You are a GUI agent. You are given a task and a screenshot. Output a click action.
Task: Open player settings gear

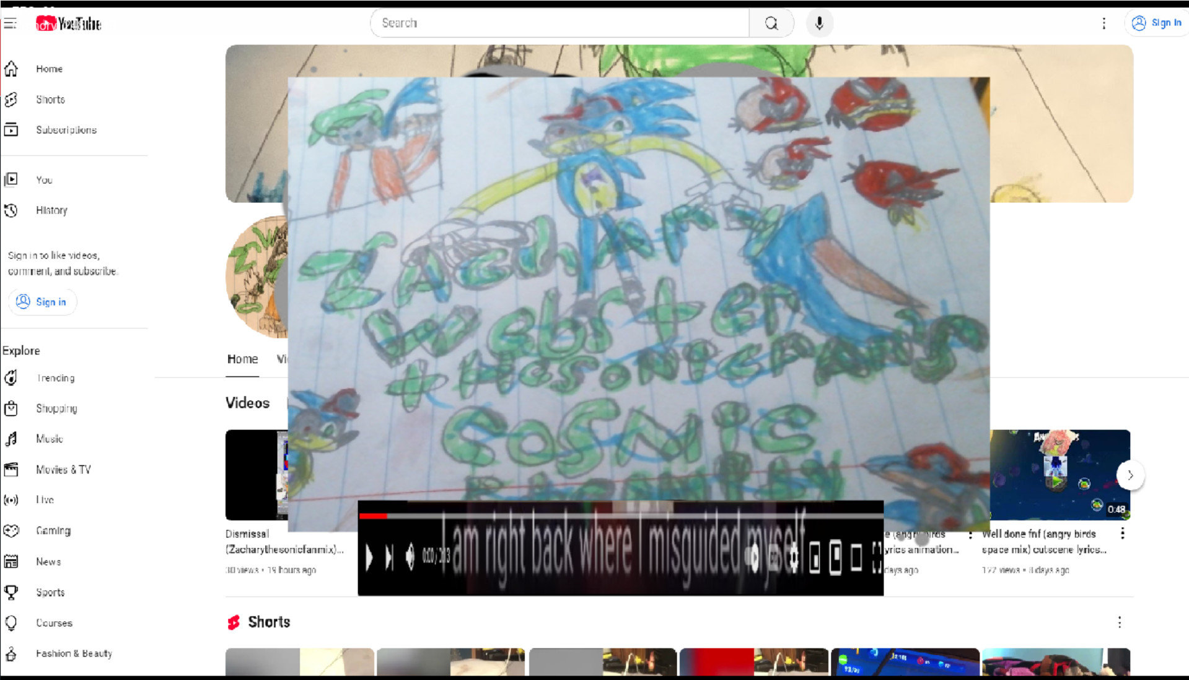click(x=794, y=557)
